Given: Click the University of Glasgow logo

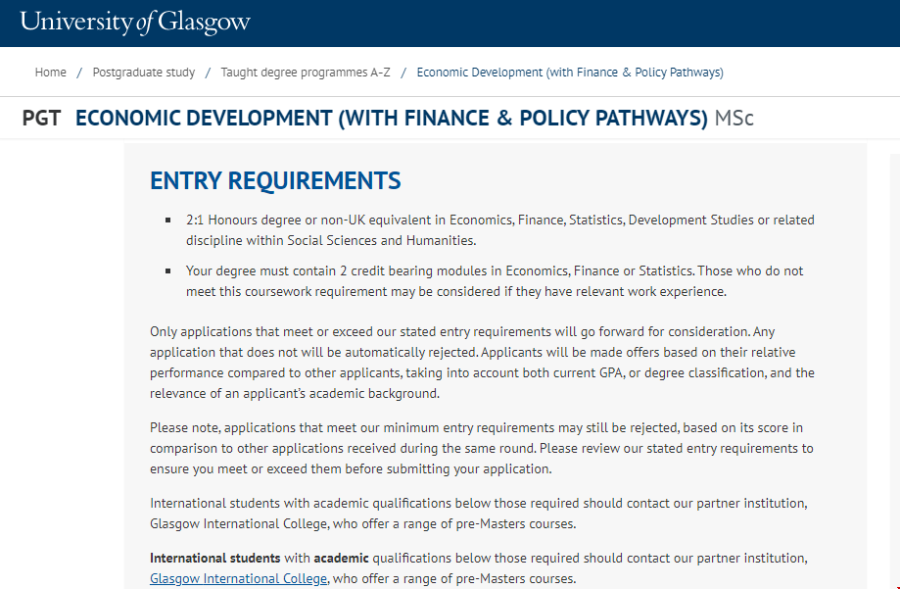Looking at the screenshot, I should pyautogui.click(x=135, y=22).
